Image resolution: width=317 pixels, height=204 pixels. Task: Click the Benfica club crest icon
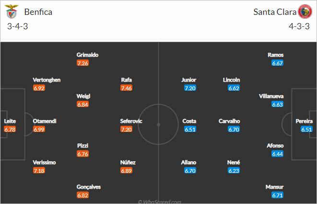tap(12, 12)
